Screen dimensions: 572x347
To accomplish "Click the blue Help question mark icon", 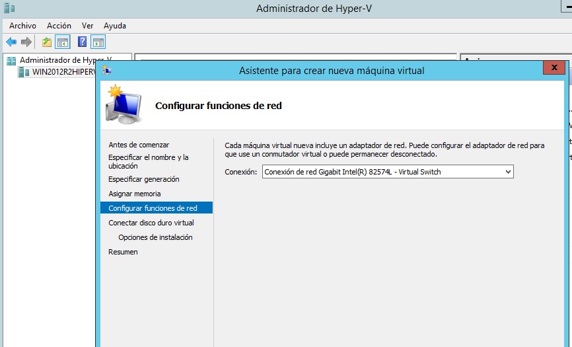I will click(83, 42).
